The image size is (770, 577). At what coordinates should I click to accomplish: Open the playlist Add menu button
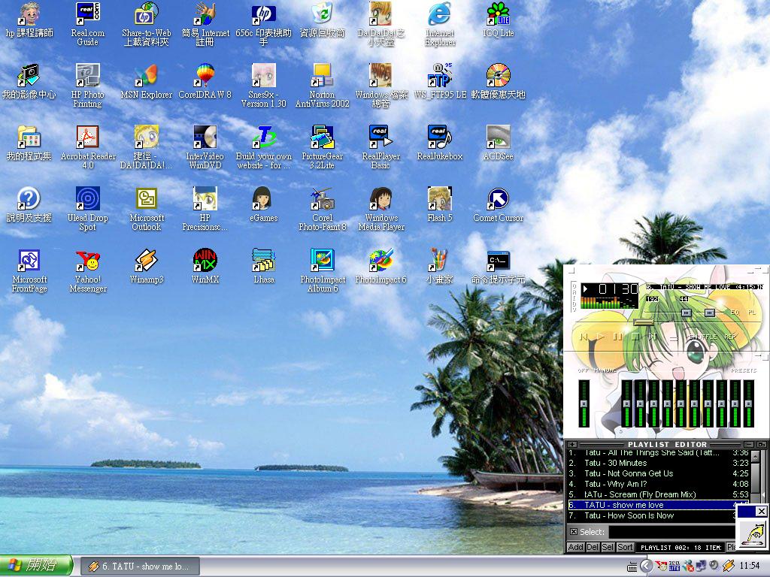[x=575, y=547]
